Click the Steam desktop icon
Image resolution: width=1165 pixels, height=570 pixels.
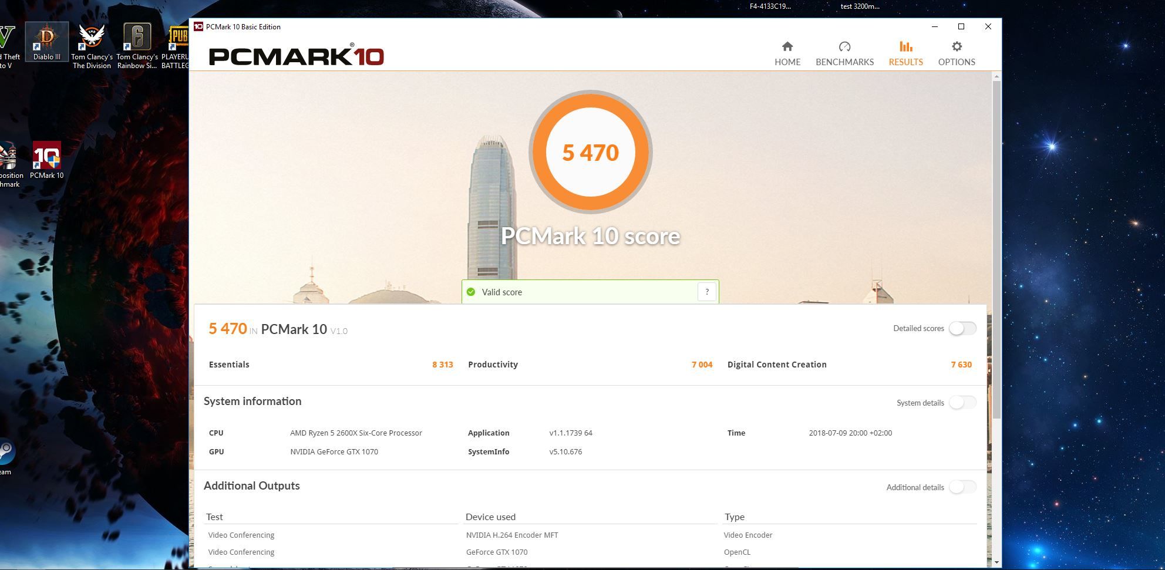pyautogui.click(x=6, y=457)
